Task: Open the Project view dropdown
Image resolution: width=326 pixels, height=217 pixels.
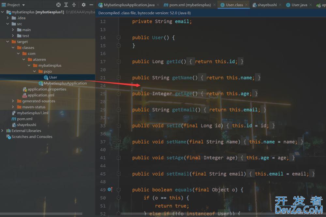Action: [x=23, y=5]
